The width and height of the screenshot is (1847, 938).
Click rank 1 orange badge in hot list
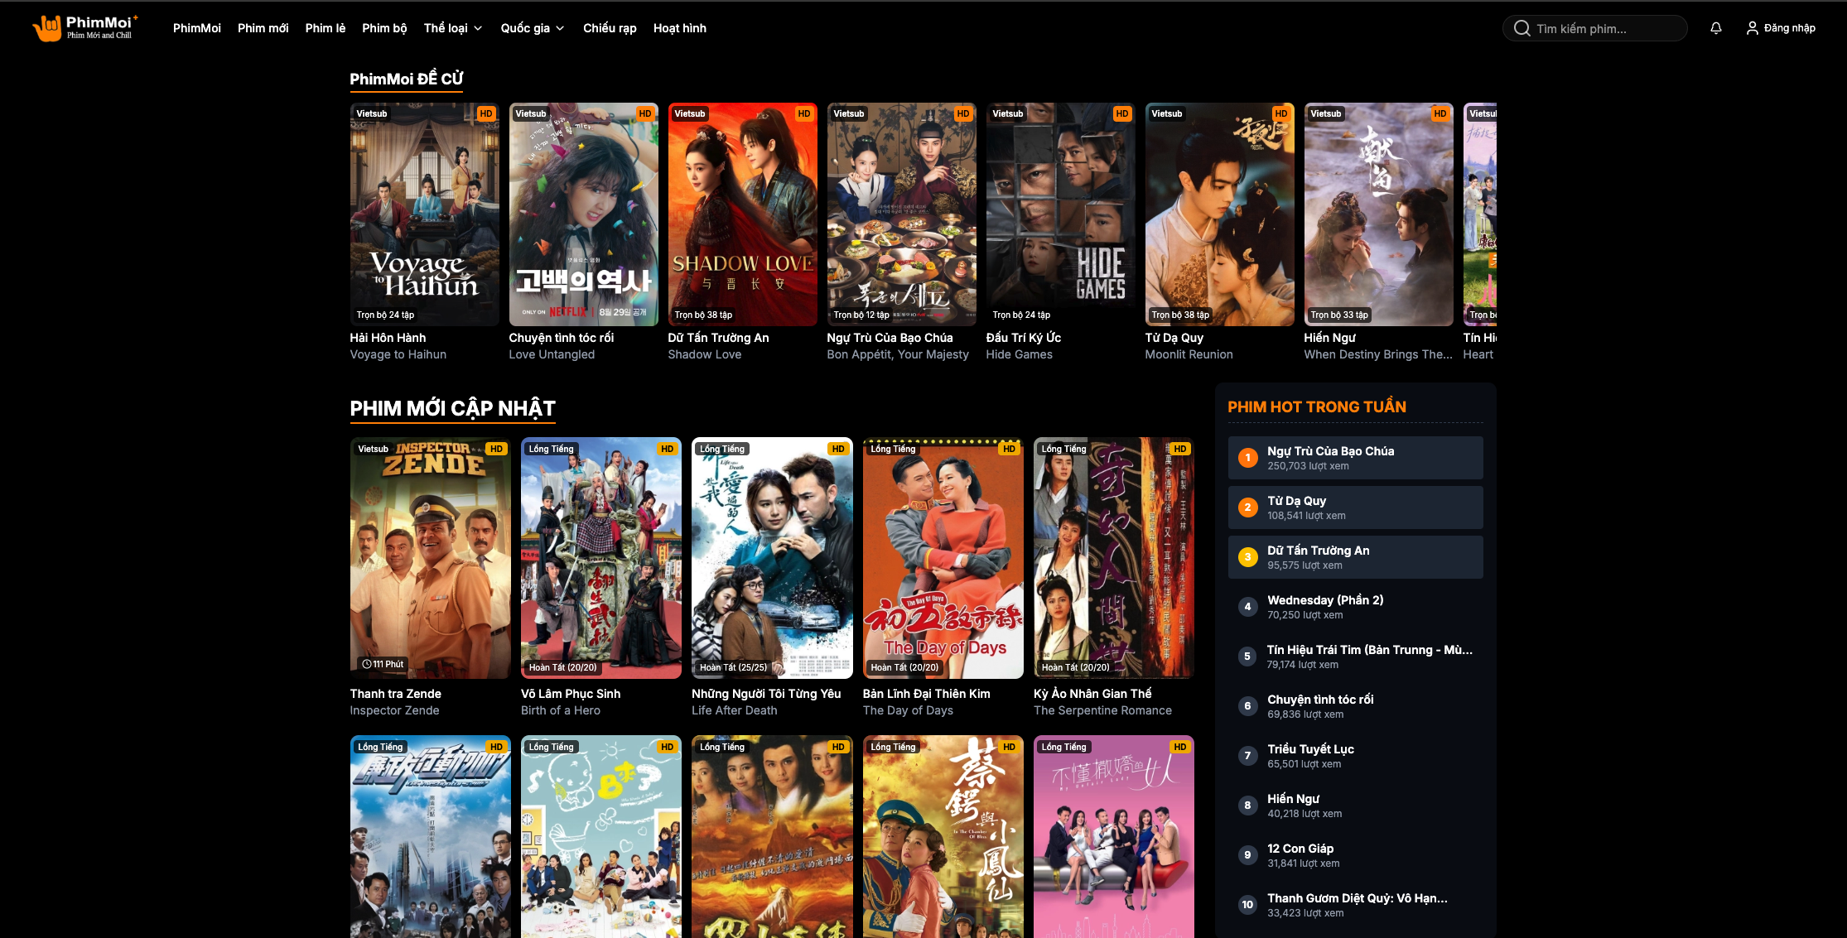pyautogui.click(x=1247, y=458)
